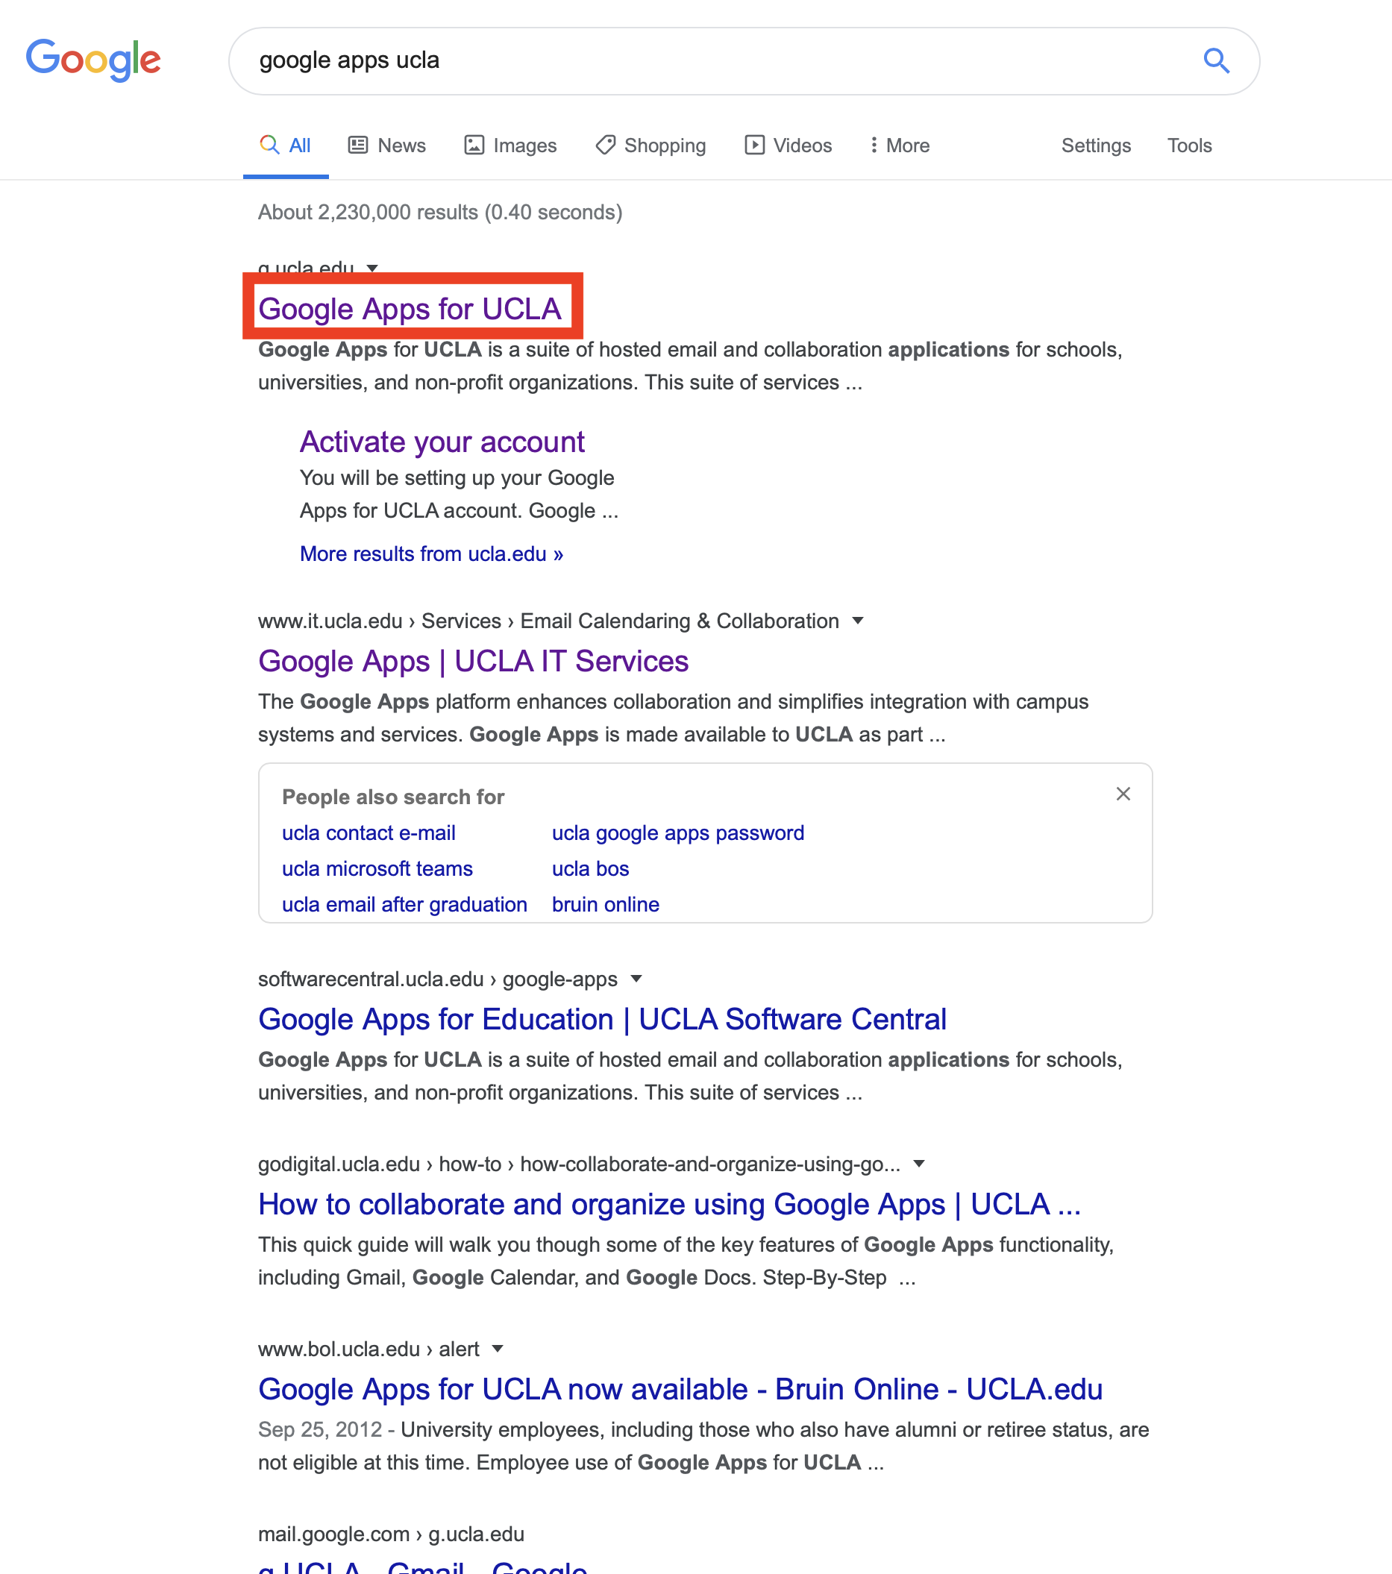This screenshot has width=1392, height=1574.
Task: Open the Videos tab
Action: click(789, 145)
